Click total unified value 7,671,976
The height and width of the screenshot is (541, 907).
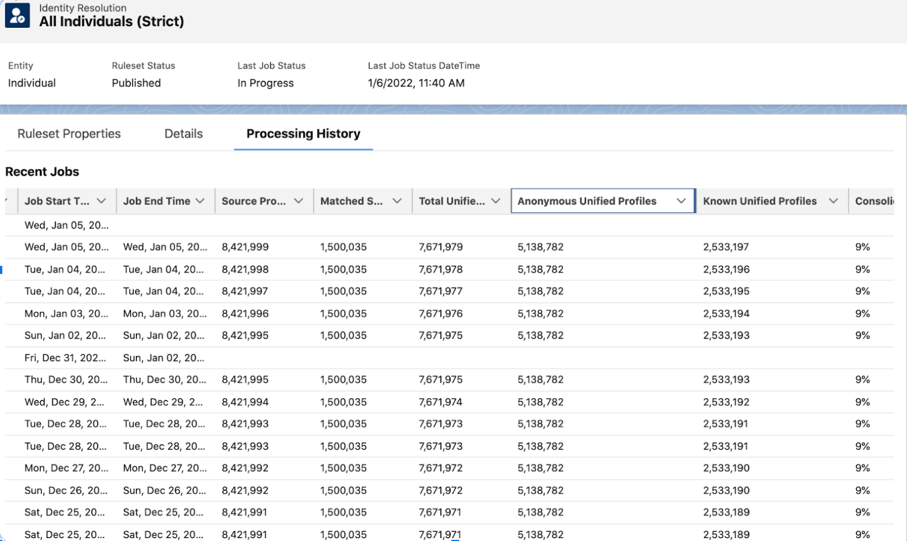point(441,314)
